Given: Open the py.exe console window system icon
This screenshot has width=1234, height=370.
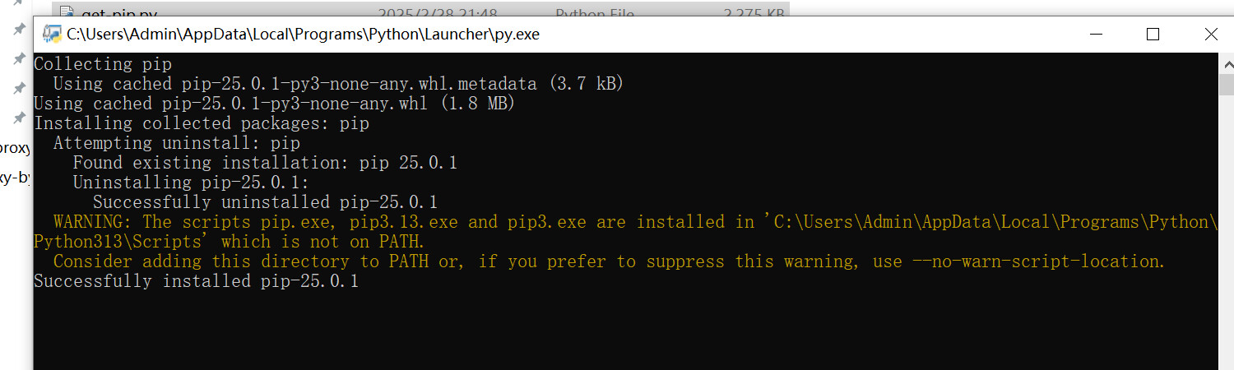Looking at the screenshot, I should coord(53,34).
